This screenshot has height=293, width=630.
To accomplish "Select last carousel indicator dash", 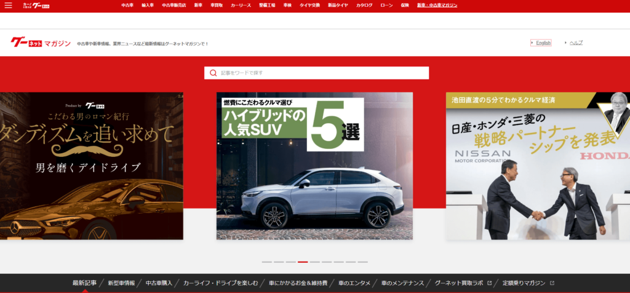I will coord(363,262).
